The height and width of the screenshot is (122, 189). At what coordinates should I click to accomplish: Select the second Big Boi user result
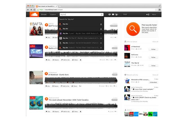point(81,29)
